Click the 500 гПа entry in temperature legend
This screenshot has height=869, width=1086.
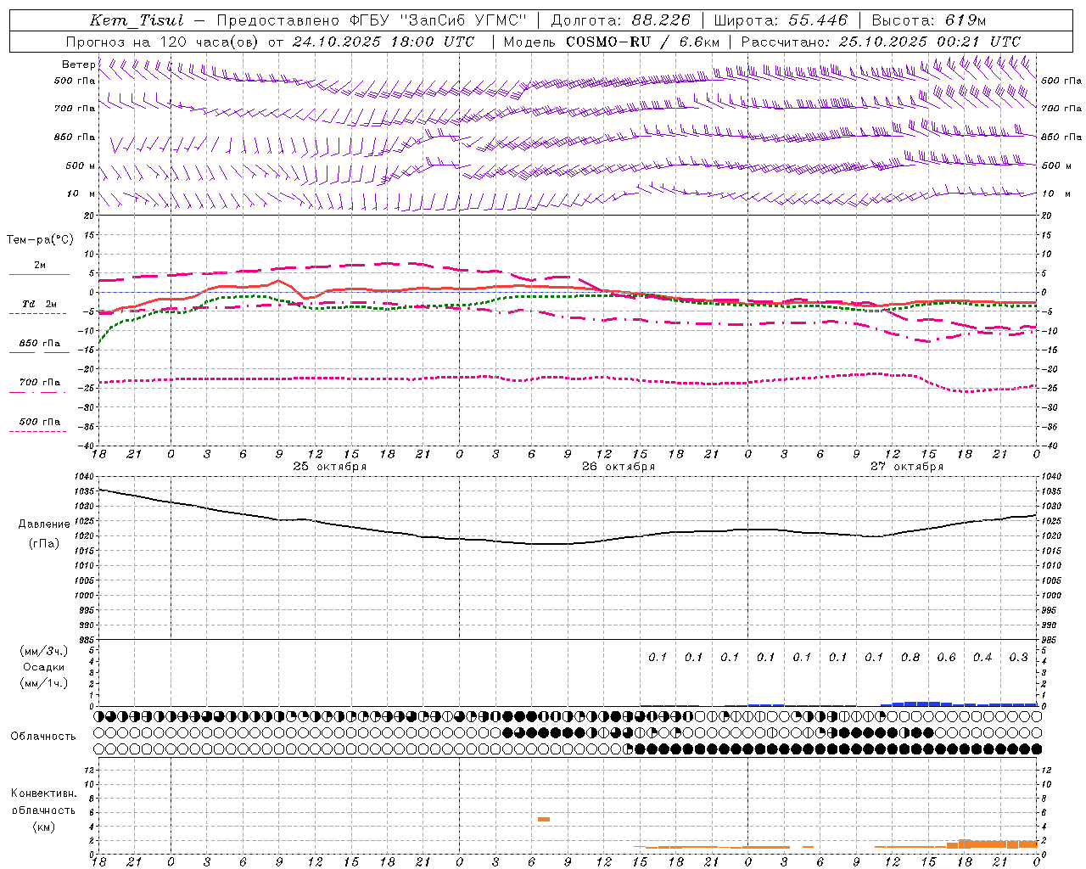coord(40,422)
